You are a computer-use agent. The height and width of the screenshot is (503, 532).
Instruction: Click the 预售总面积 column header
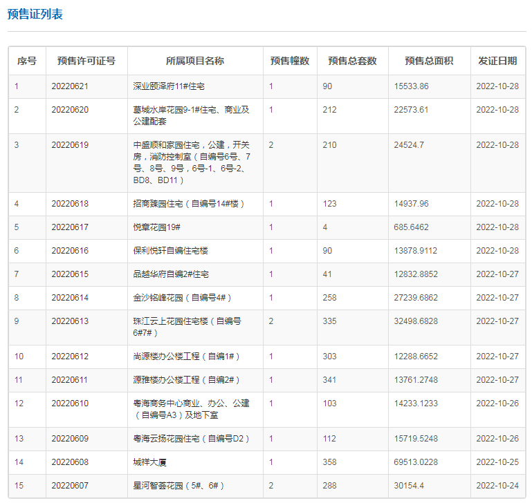pyautogui.click(x=429, y=61)
